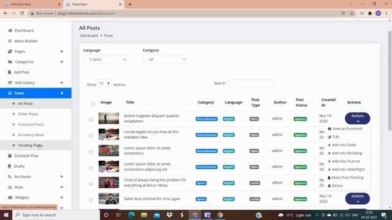Open Dropbox from taskbar
This screenshot has width=392, height=220.
[x=170, y=215]
